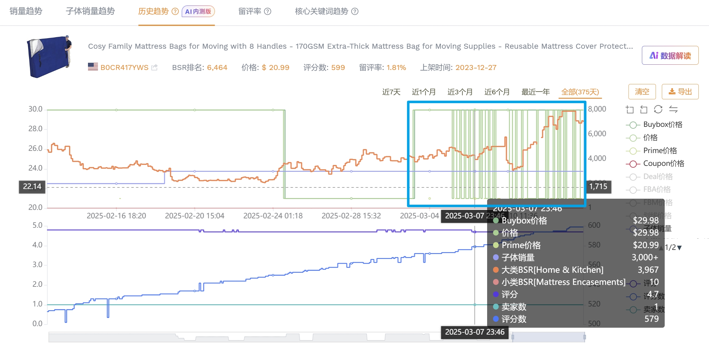Click the 2025-02-16 18:20 x-axis label
The image size is (709, 353).
(116, 216)
